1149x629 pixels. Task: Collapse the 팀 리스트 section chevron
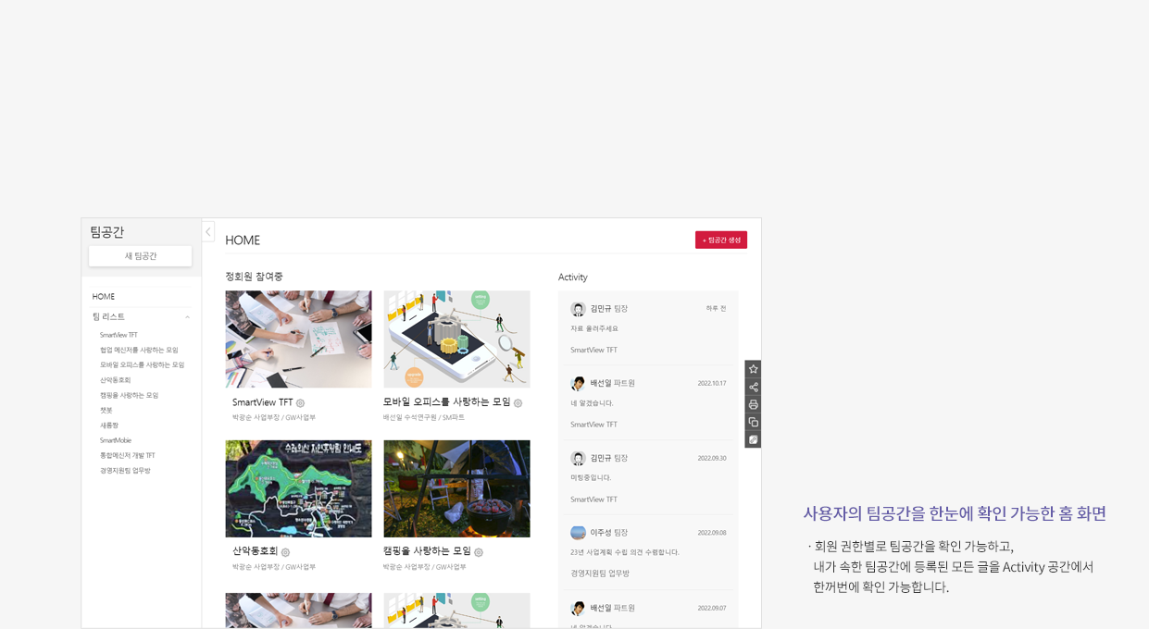click(x=187, y=317)
